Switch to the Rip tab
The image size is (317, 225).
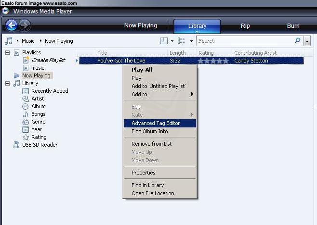click(x=245, y=26)
